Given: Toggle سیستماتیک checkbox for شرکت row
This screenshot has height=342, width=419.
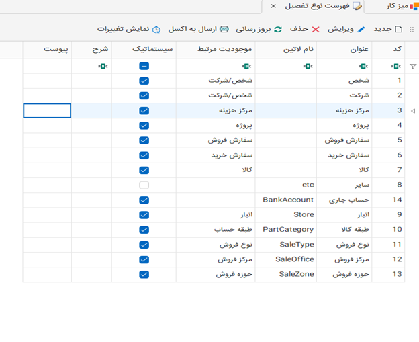Looking at the screenshot, I should coord(144,95).
